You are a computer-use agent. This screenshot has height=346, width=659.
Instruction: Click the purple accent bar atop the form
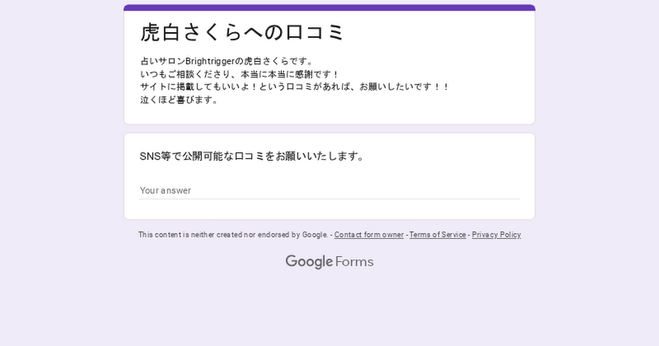coord(329,7)
